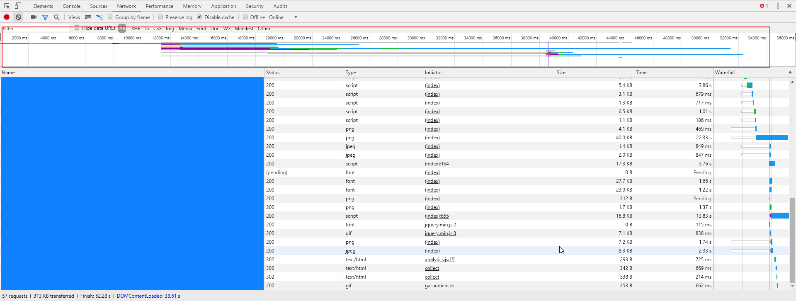This screenshot has width=796, height=301.
Task: Filter requests by Doc type
Action: [215, 29]
